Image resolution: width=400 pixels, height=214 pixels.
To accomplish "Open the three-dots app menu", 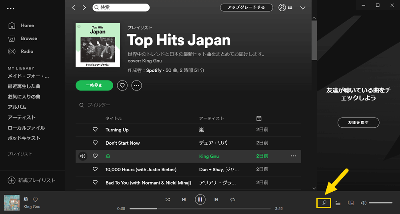I will 11,9.
